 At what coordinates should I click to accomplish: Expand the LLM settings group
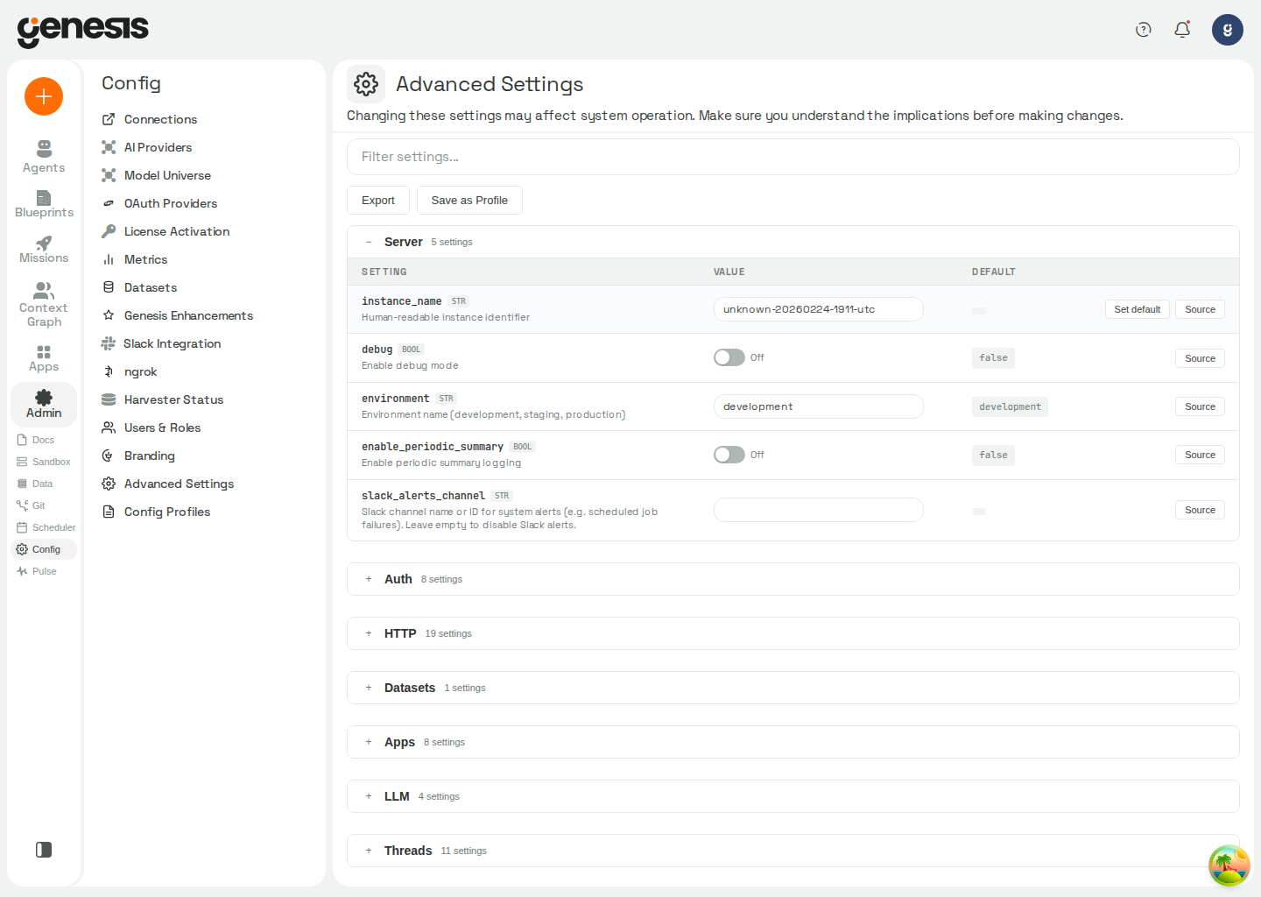tap(793, 796)
